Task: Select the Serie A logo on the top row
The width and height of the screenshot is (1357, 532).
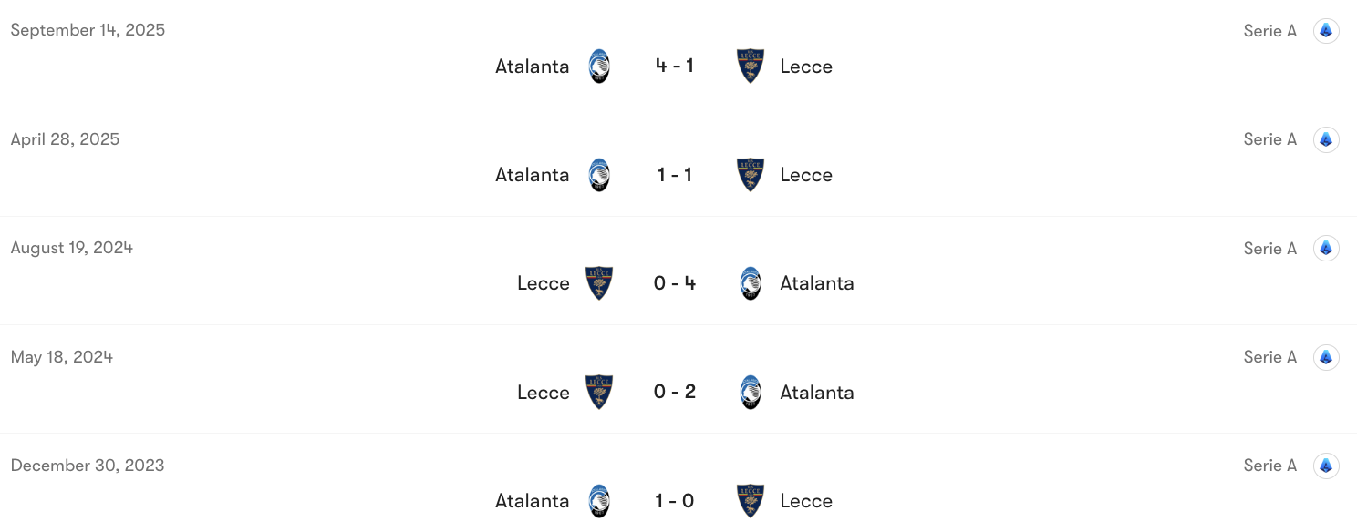Action: (x=1326, y=30)
